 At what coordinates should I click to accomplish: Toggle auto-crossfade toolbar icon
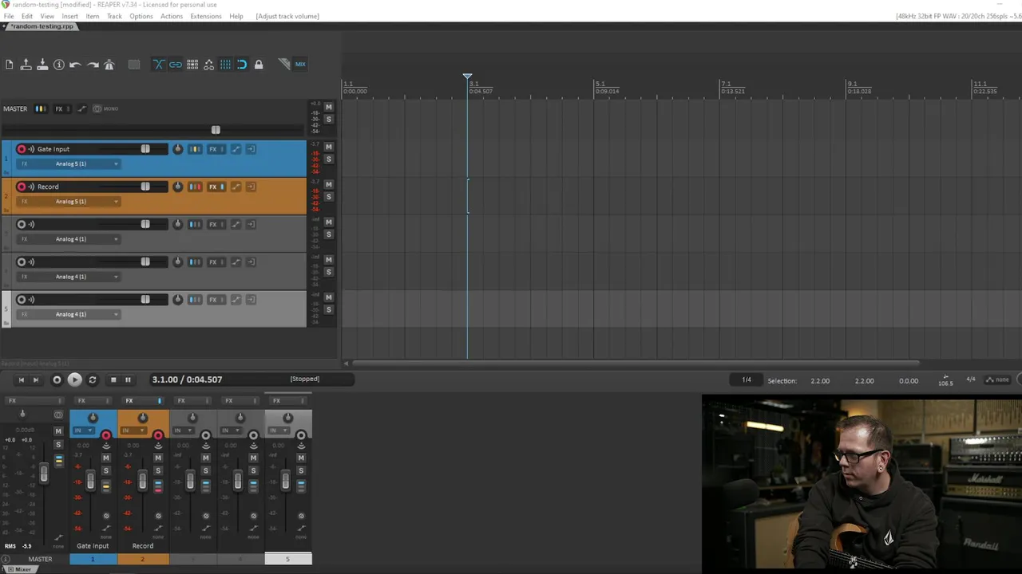(x=158, y=65)
